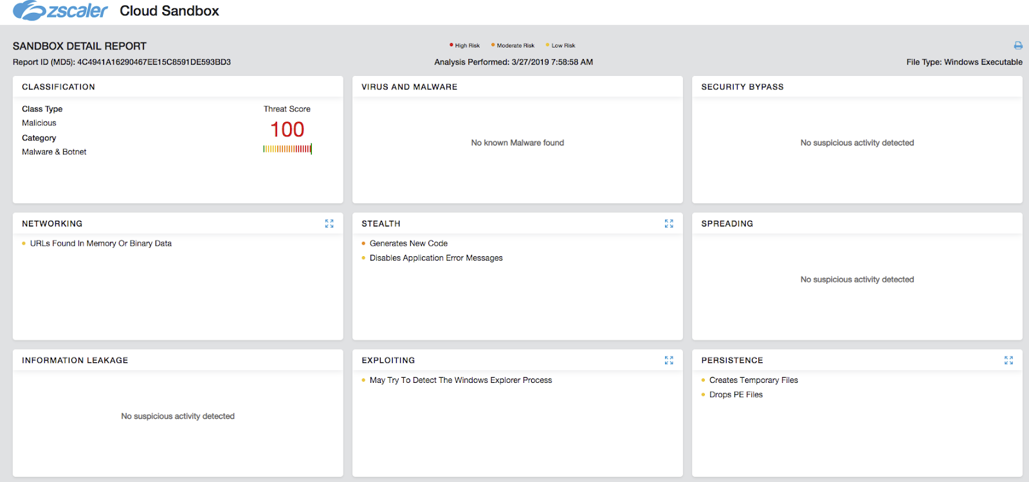Click 'Disables Application Error Messages' item
Viewport: 1029px width, 482px height.
[x=436, y=258]
